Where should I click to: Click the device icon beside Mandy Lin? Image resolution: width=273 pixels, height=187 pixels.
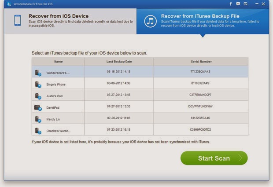[x=38, y=119]
